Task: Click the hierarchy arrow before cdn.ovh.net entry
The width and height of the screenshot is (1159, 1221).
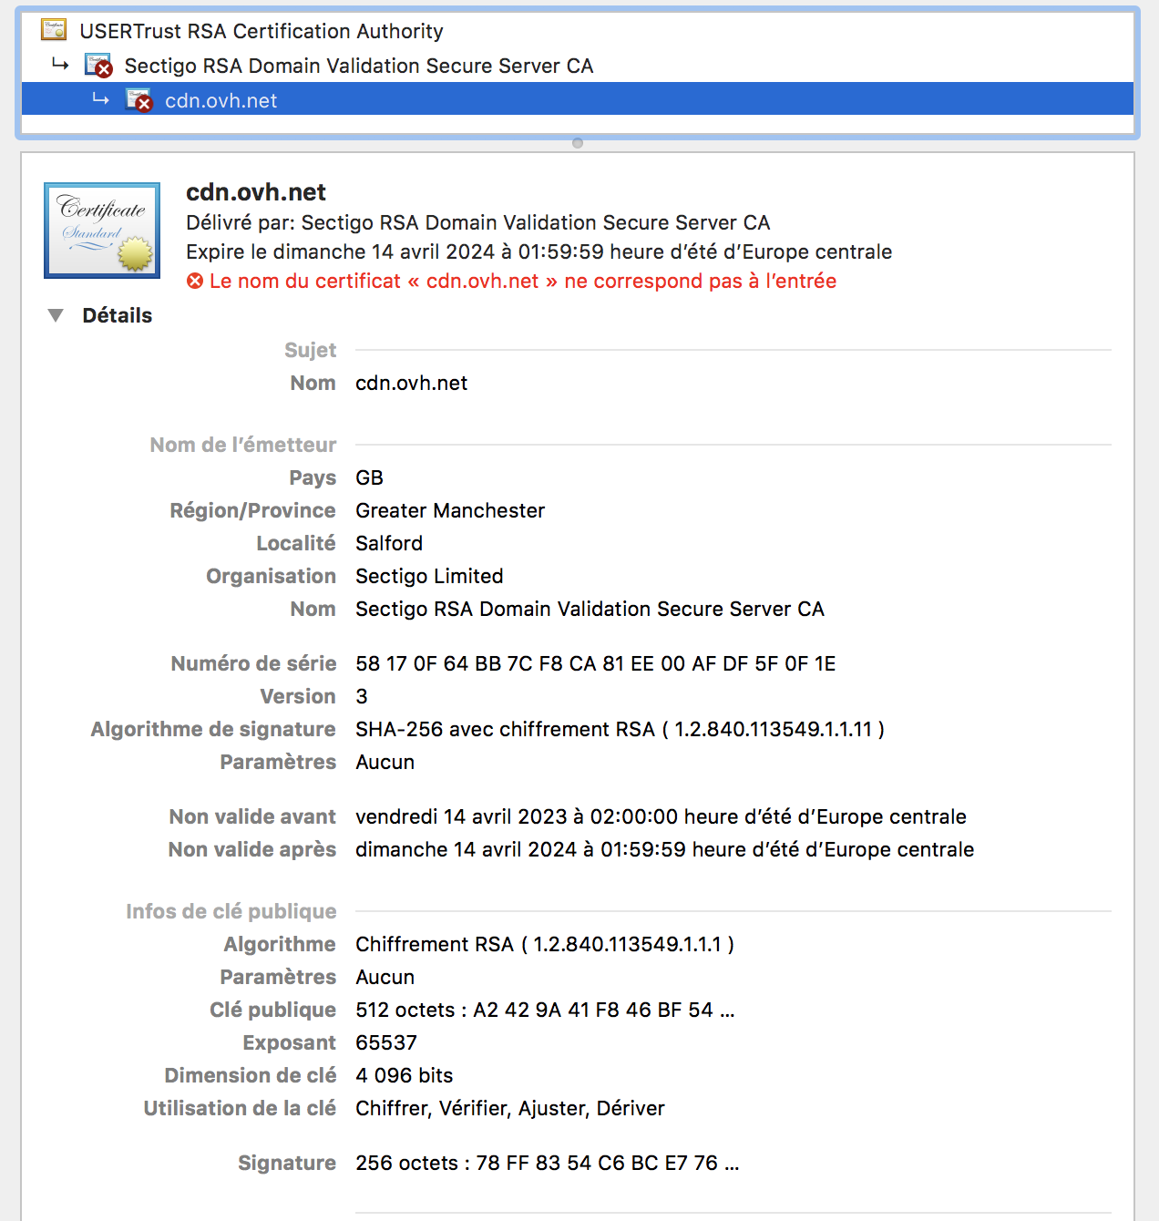Action: click(100, 98)
